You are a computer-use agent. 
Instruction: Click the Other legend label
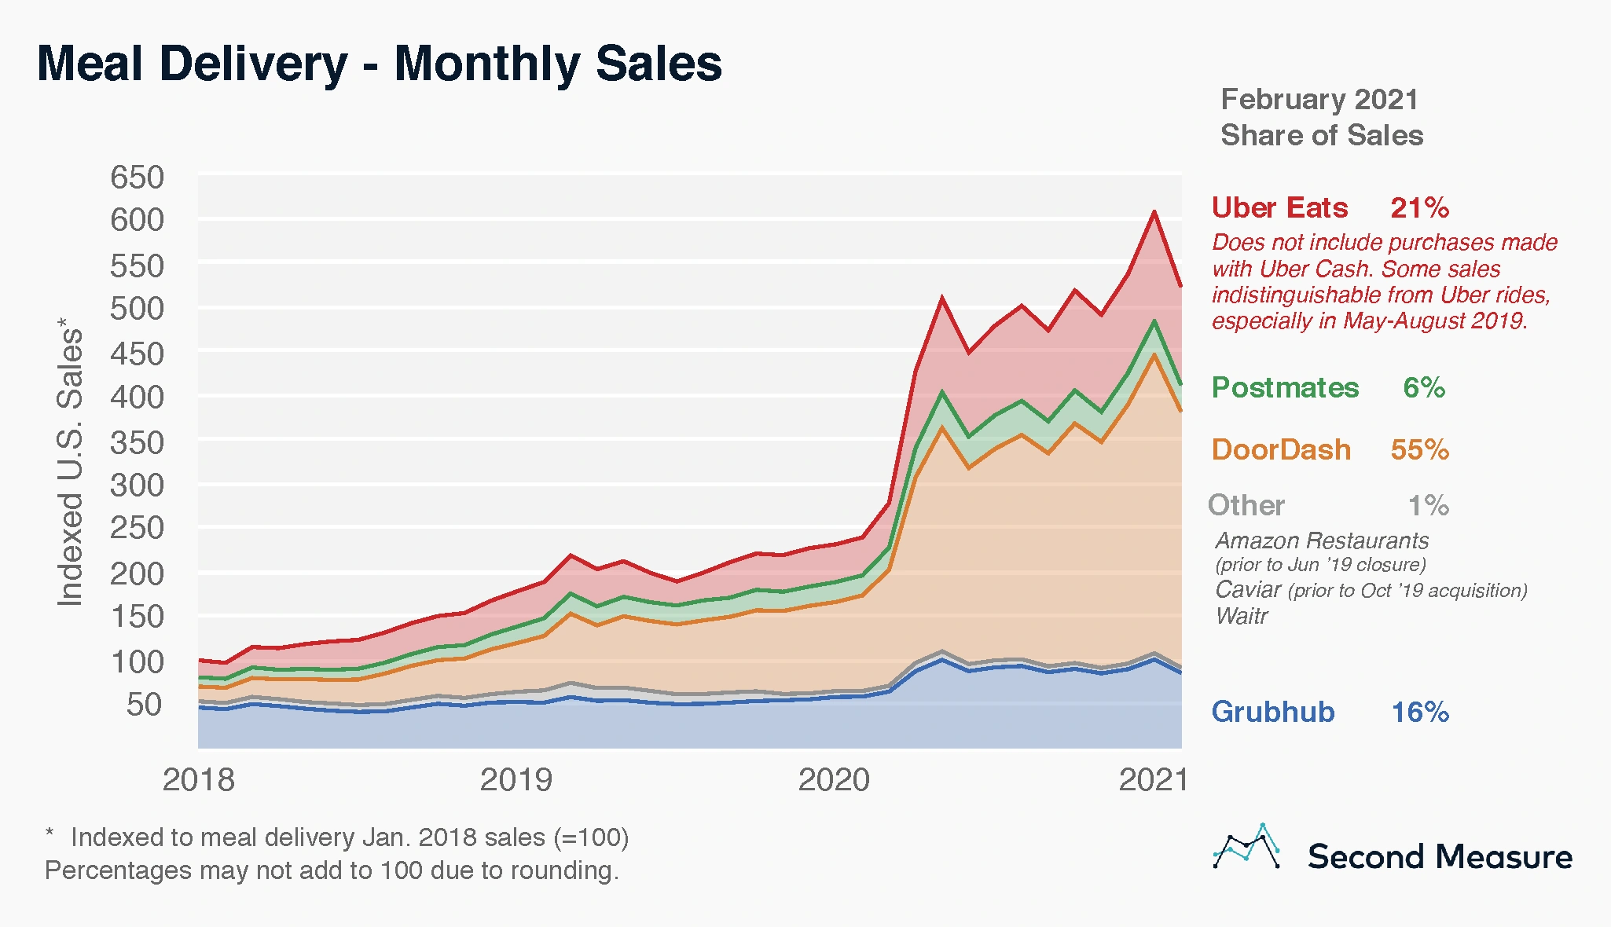(1246, 505)
